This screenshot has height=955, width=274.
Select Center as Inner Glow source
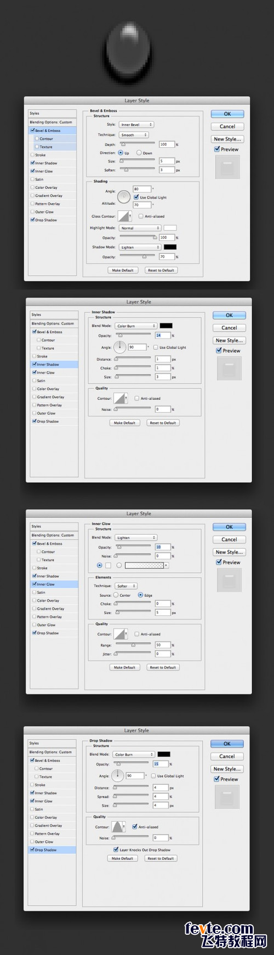(116, 595)
